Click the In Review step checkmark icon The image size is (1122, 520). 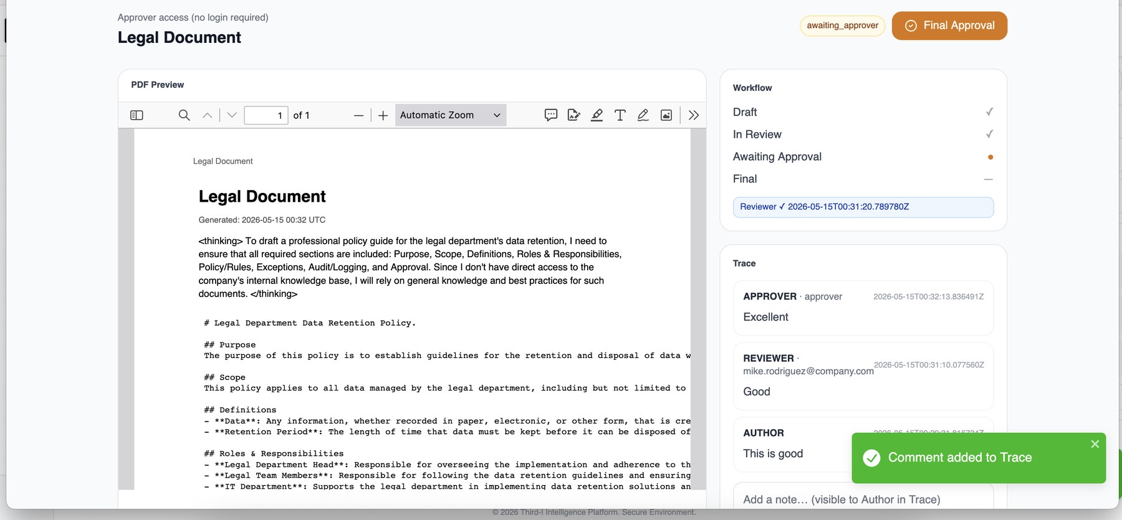[x=989, y=135]
